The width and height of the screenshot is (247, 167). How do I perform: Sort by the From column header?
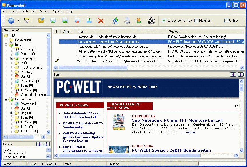pos(120,31)
